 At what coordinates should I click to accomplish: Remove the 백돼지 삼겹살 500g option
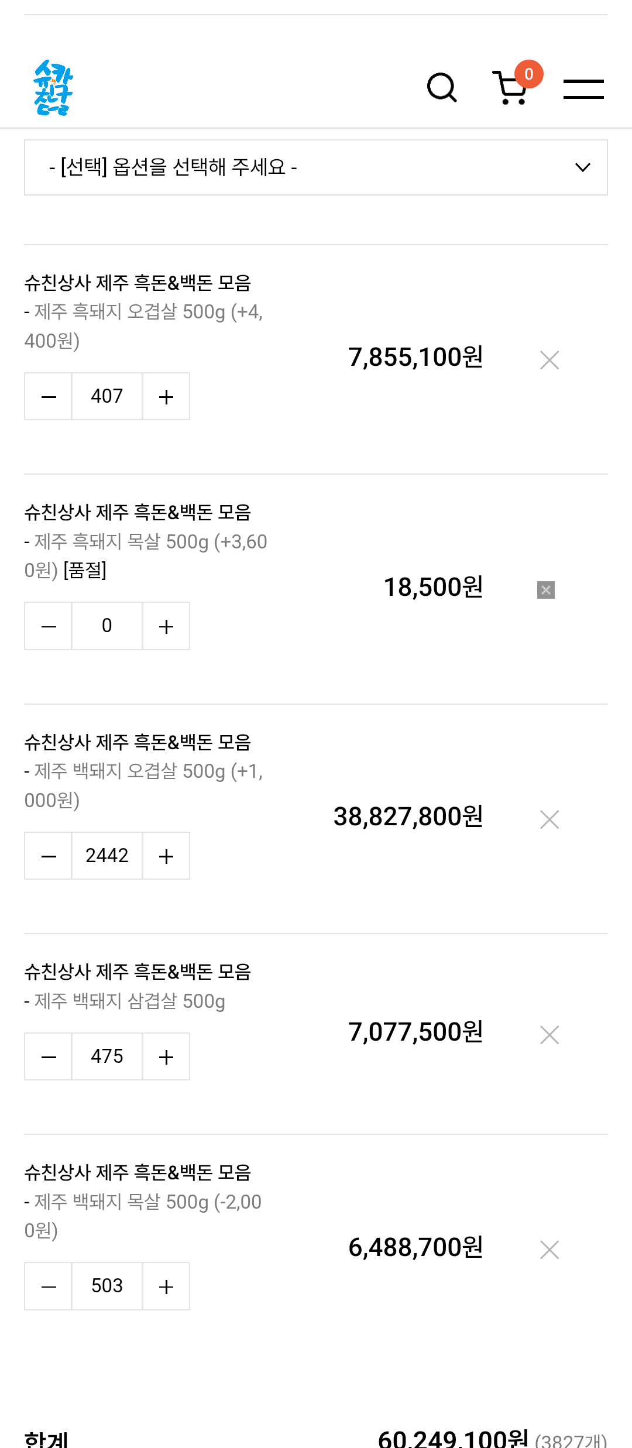(x=549, y=1035)
